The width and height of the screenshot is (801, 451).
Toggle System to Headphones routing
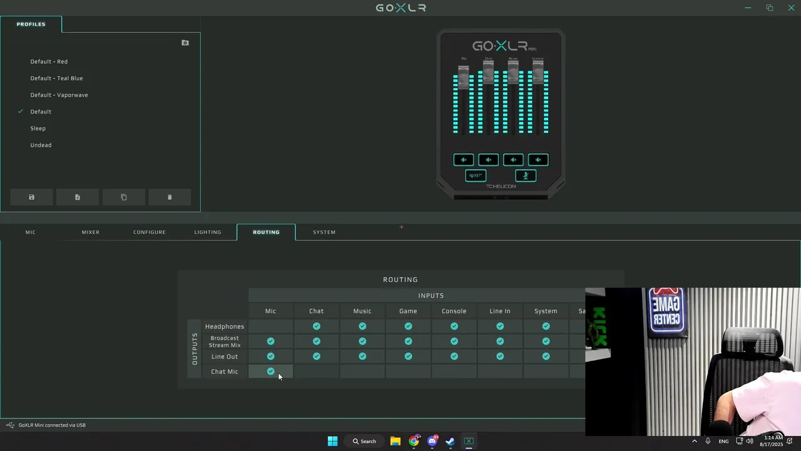(546, 326)
